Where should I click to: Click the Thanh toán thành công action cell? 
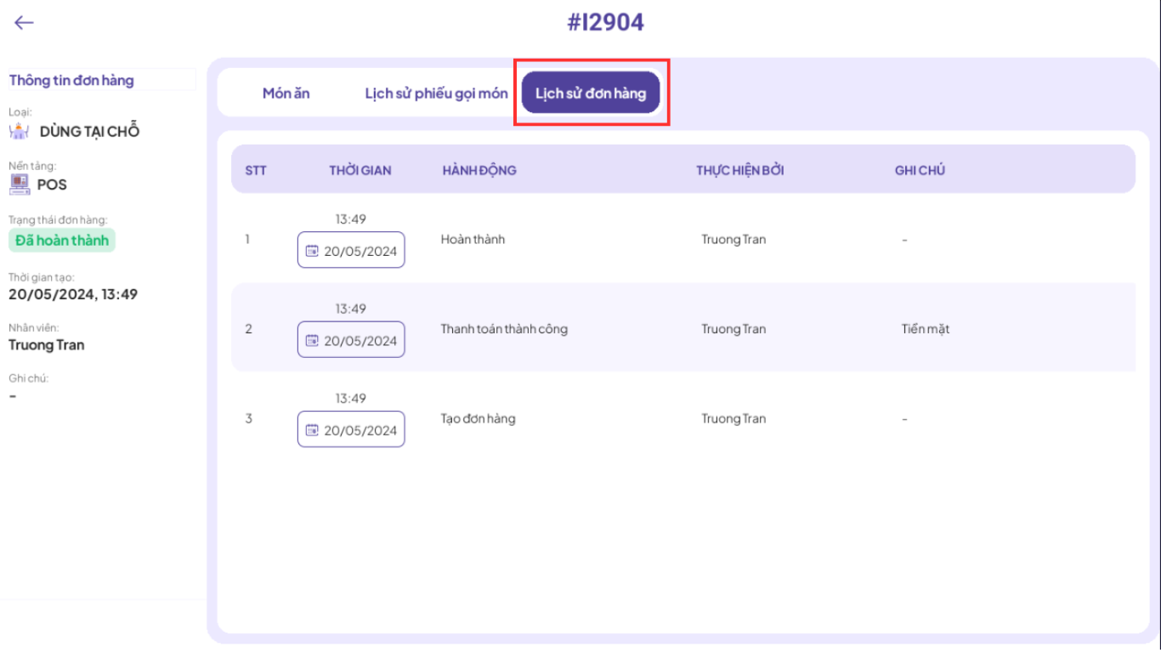point(504,329)
